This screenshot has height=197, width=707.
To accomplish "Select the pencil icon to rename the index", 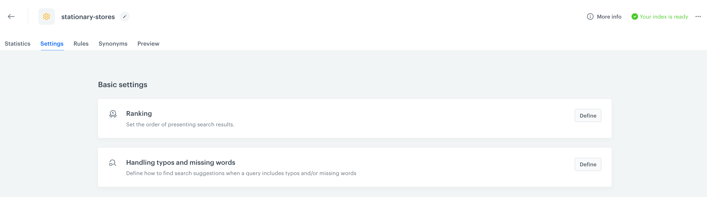I will (125, 17).
